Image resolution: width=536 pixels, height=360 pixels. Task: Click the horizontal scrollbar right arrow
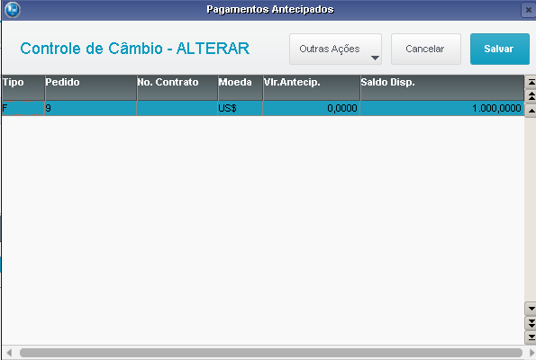point(531,353)
